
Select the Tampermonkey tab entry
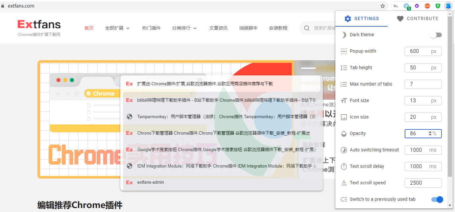(222, 117)
